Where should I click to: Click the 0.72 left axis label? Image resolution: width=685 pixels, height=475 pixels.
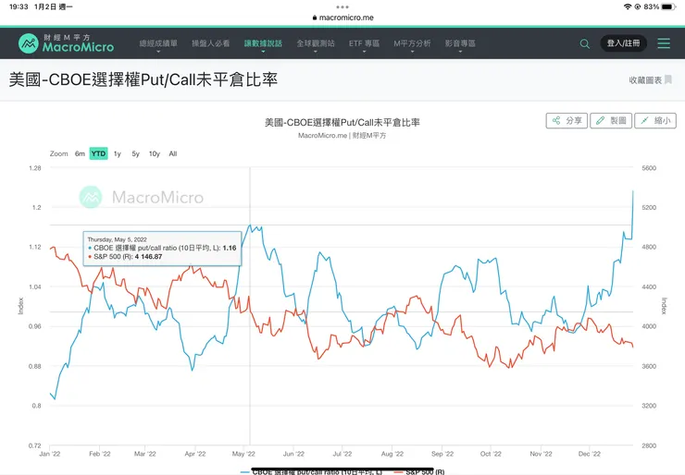click(35, 445)
